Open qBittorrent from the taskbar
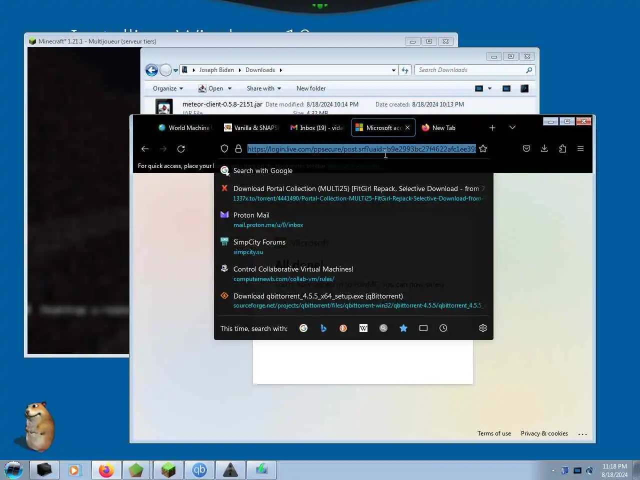The image size is (640, 480). click(199, 470)
